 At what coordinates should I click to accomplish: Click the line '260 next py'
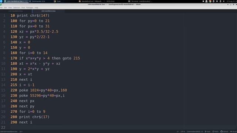(x=22, y=106)
